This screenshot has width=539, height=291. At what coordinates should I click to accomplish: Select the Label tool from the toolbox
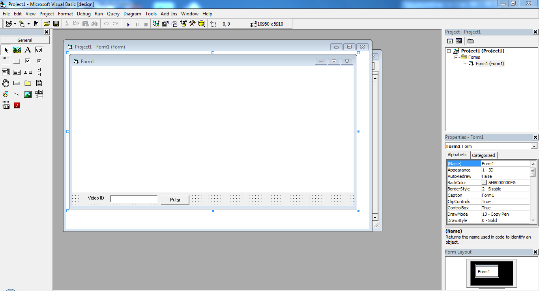click(x=28, y=50)
